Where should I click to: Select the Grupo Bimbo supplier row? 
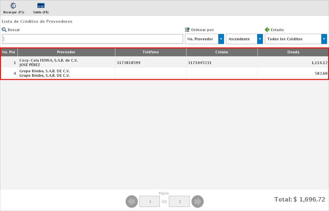point(66,73)
